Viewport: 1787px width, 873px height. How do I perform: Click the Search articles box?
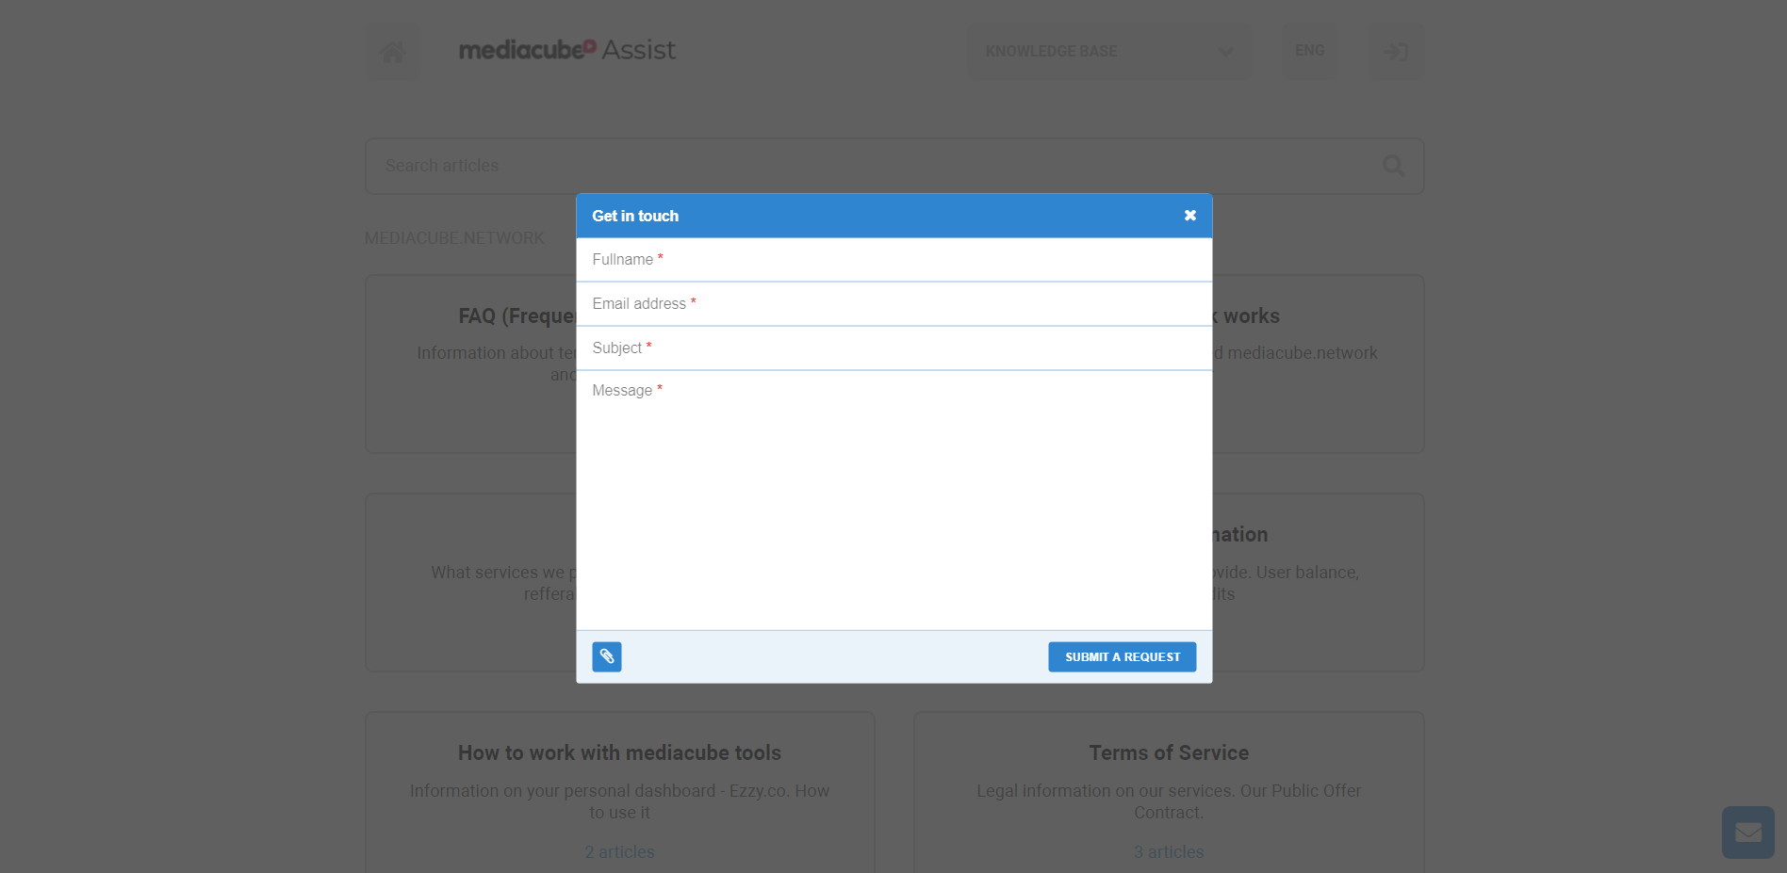click(893, 166)
